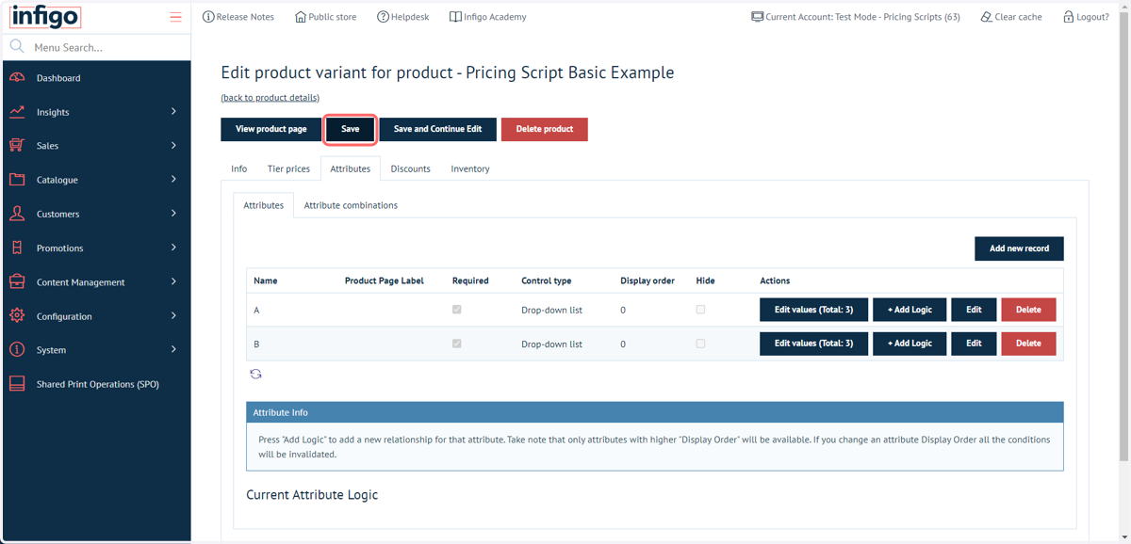This screenshot has width=1131, height=544.
Task: Click the Helpdesk question mark icon
Action: click(383, 17)
